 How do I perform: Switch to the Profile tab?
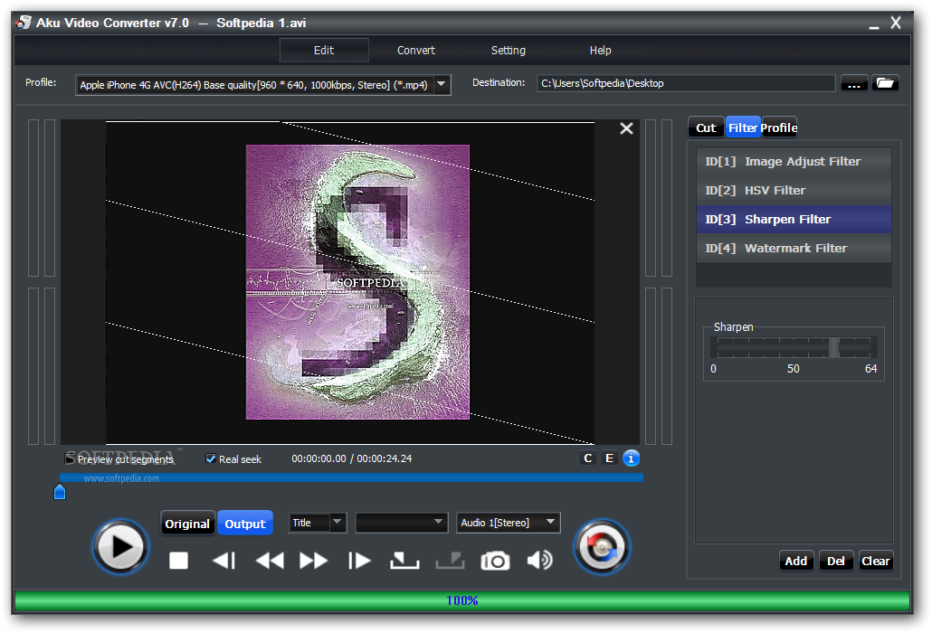[779, 128]
